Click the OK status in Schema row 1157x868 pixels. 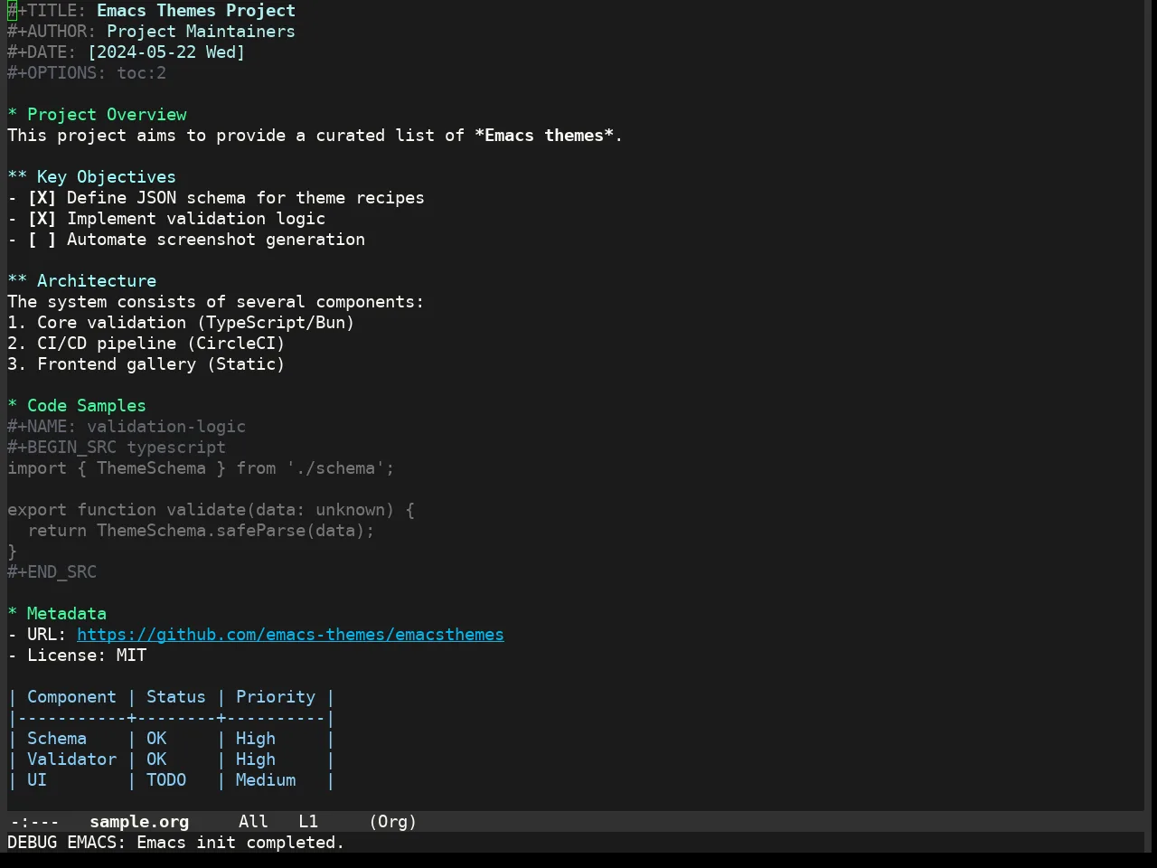tap(156, 739)
